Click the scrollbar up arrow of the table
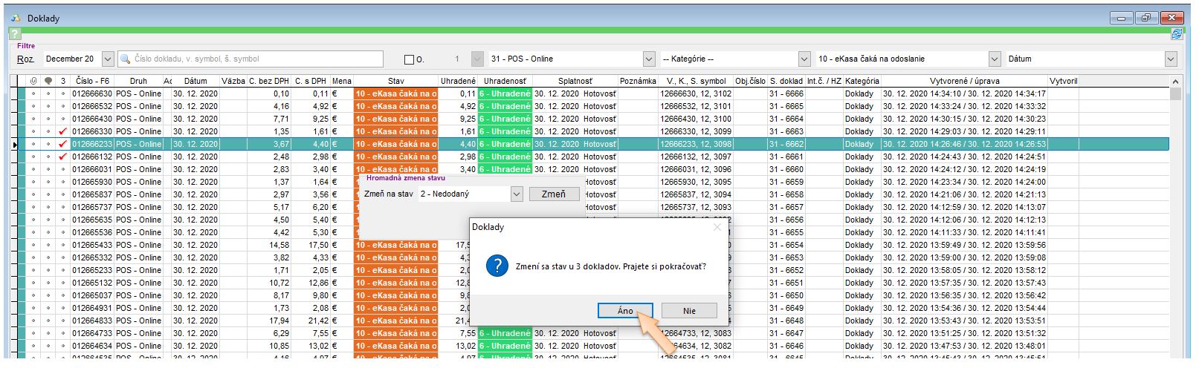 1175,82
